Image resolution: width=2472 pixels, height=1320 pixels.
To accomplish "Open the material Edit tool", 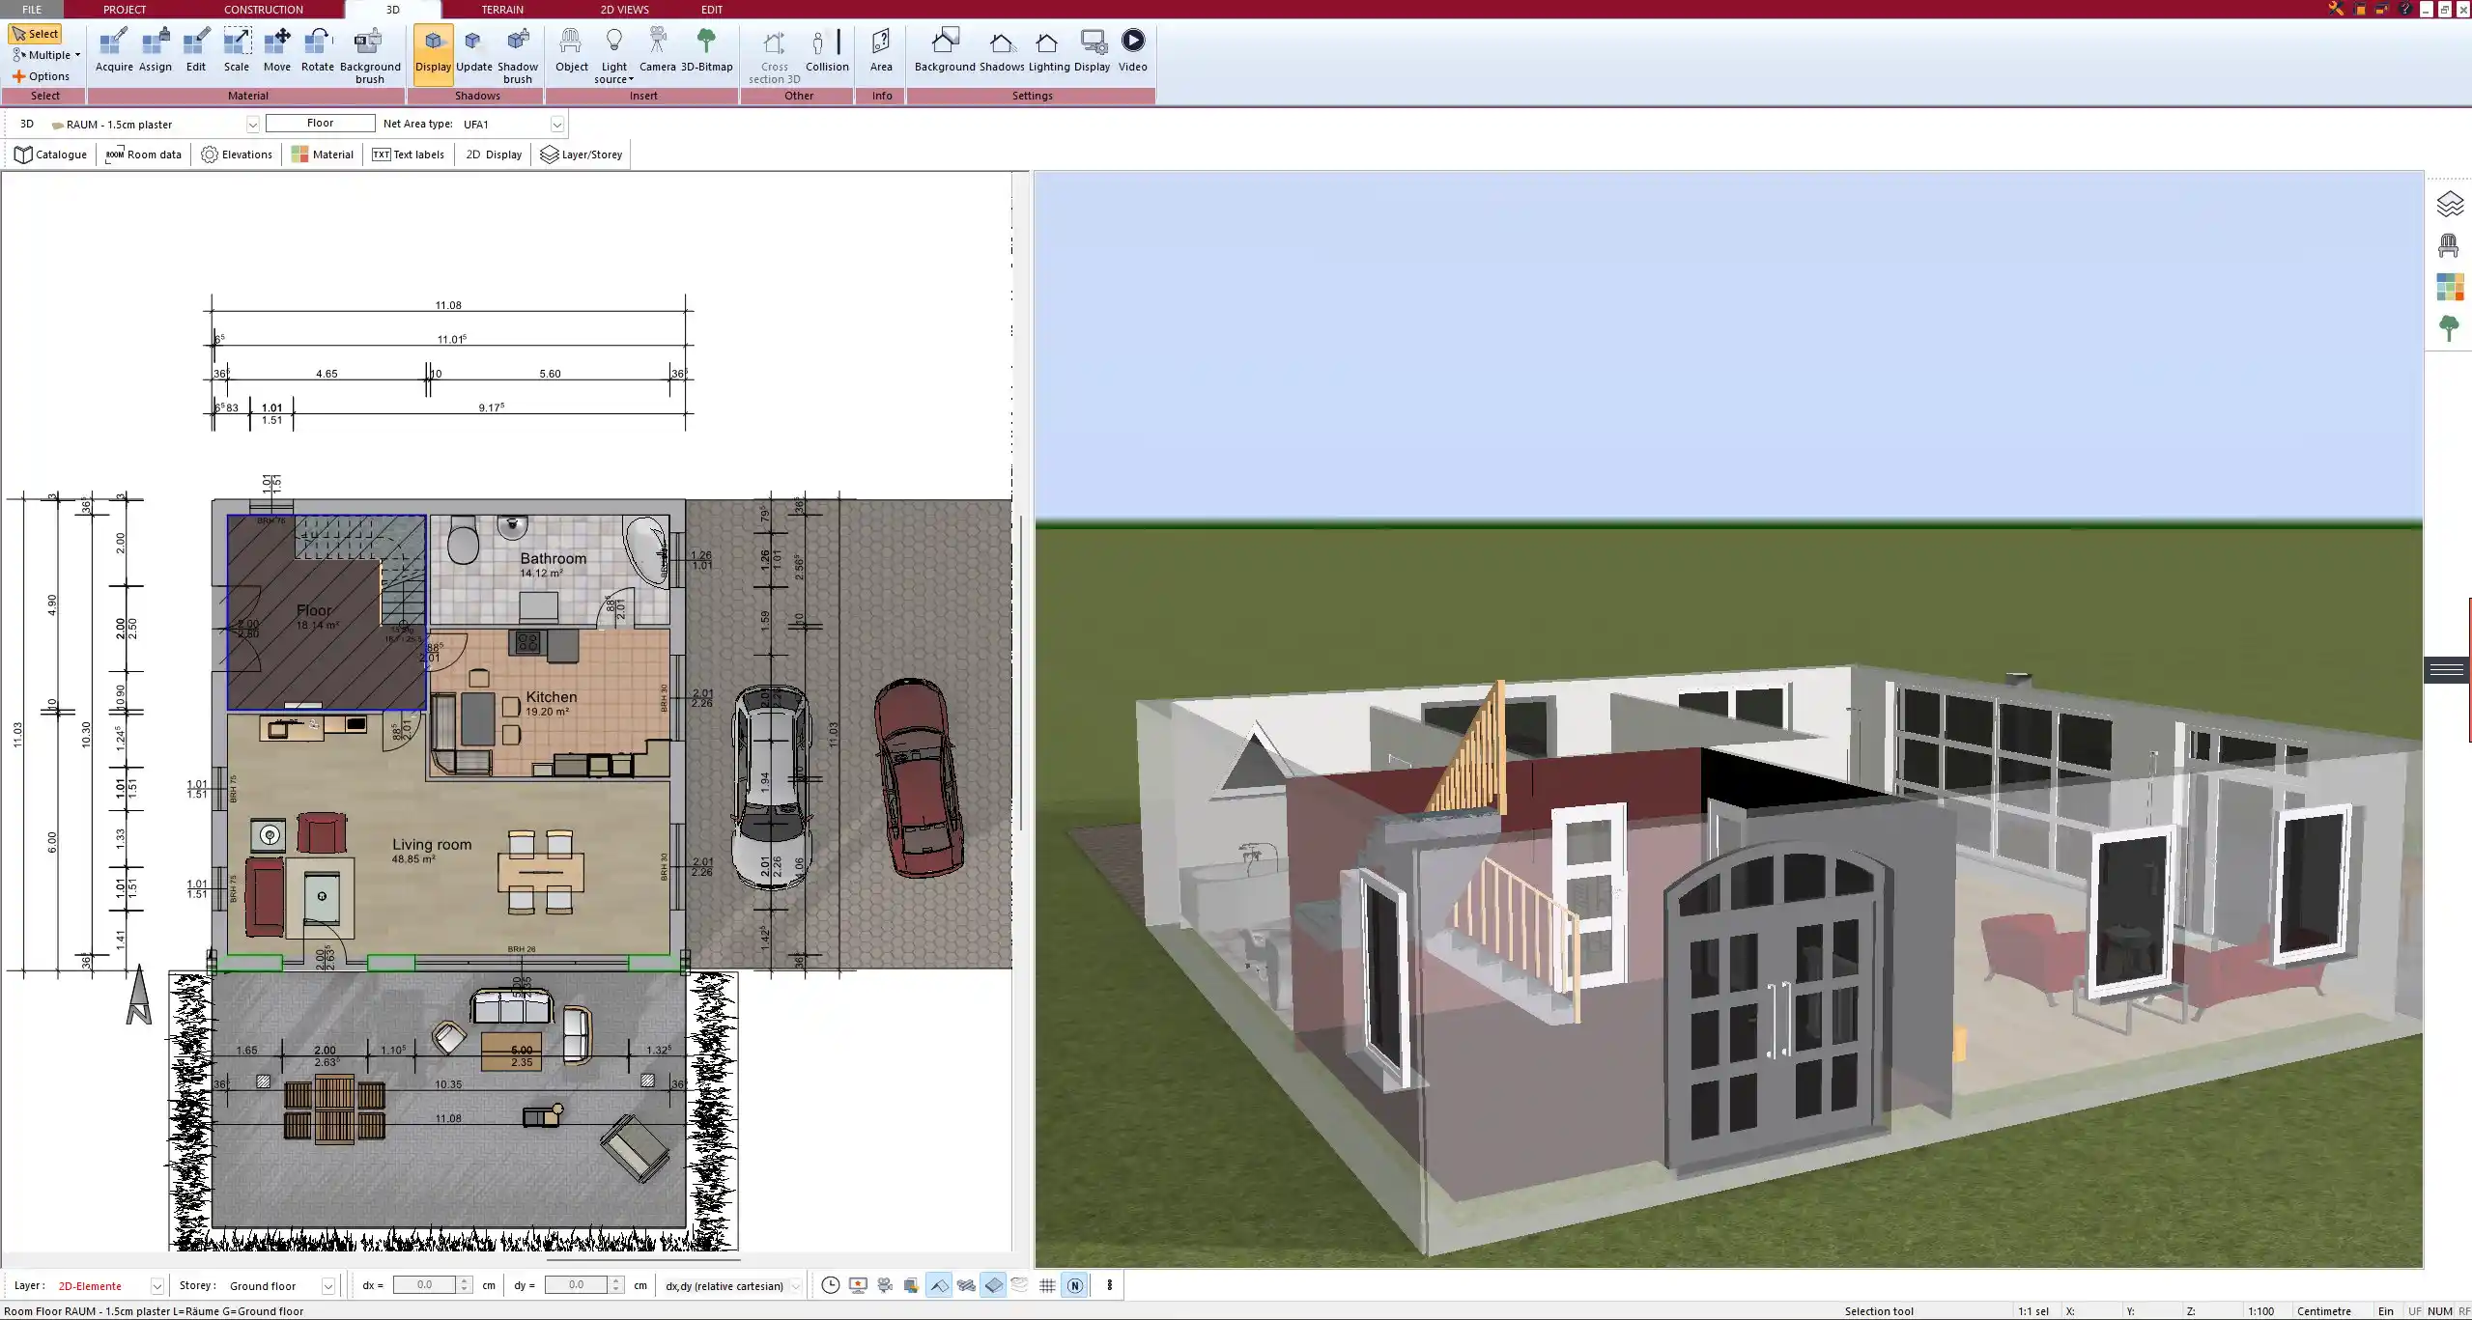I will pos(196,50).
